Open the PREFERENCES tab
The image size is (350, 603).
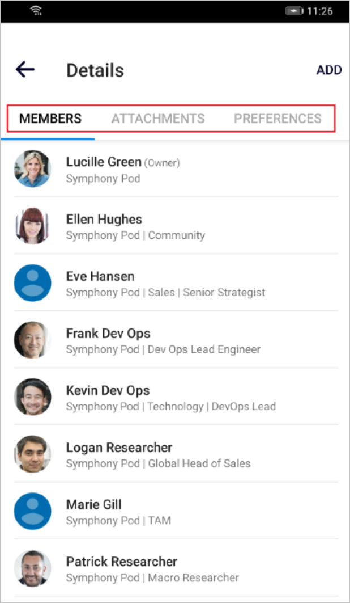(x=278, y=119)
